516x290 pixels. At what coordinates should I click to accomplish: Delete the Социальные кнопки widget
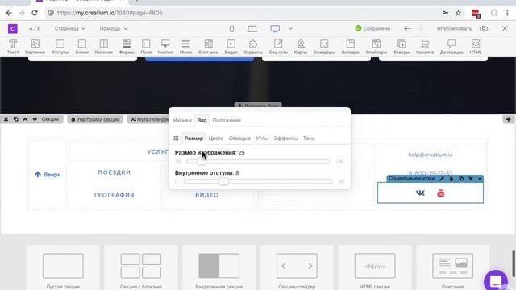[x=471, y=179]
